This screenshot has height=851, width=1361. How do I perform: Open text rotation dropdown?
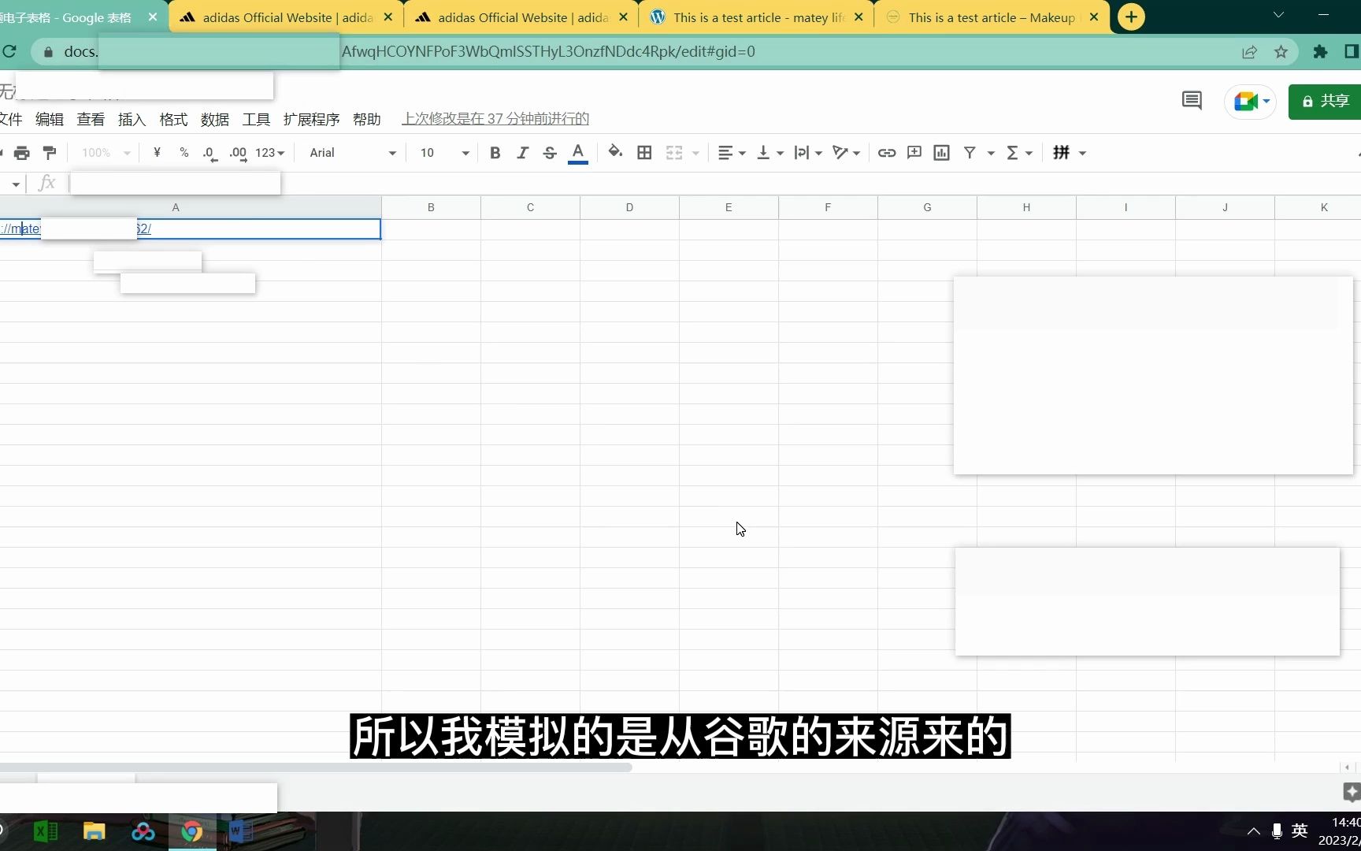coord(847,153)
